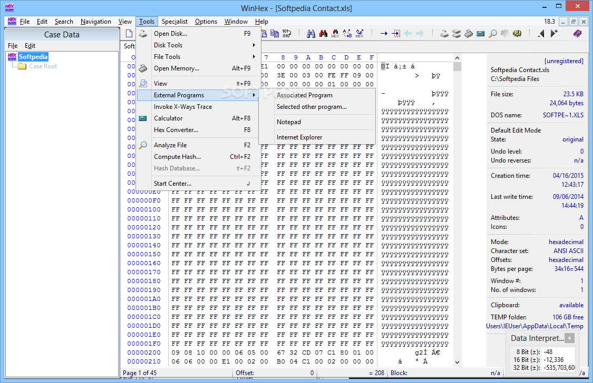The height and width of the screenshot is (383, 593).
Task: Open the Case Data Edit menu
Action: click(x=30, y=46)
